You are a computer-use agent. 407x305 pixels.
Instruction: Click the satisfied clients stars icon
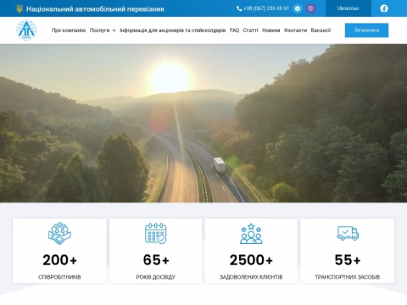click(x=251, y=234)
